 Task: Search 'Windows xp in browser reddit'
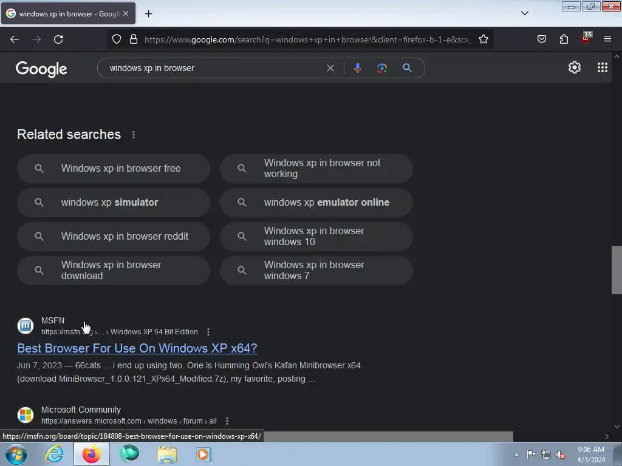[114, 237]
